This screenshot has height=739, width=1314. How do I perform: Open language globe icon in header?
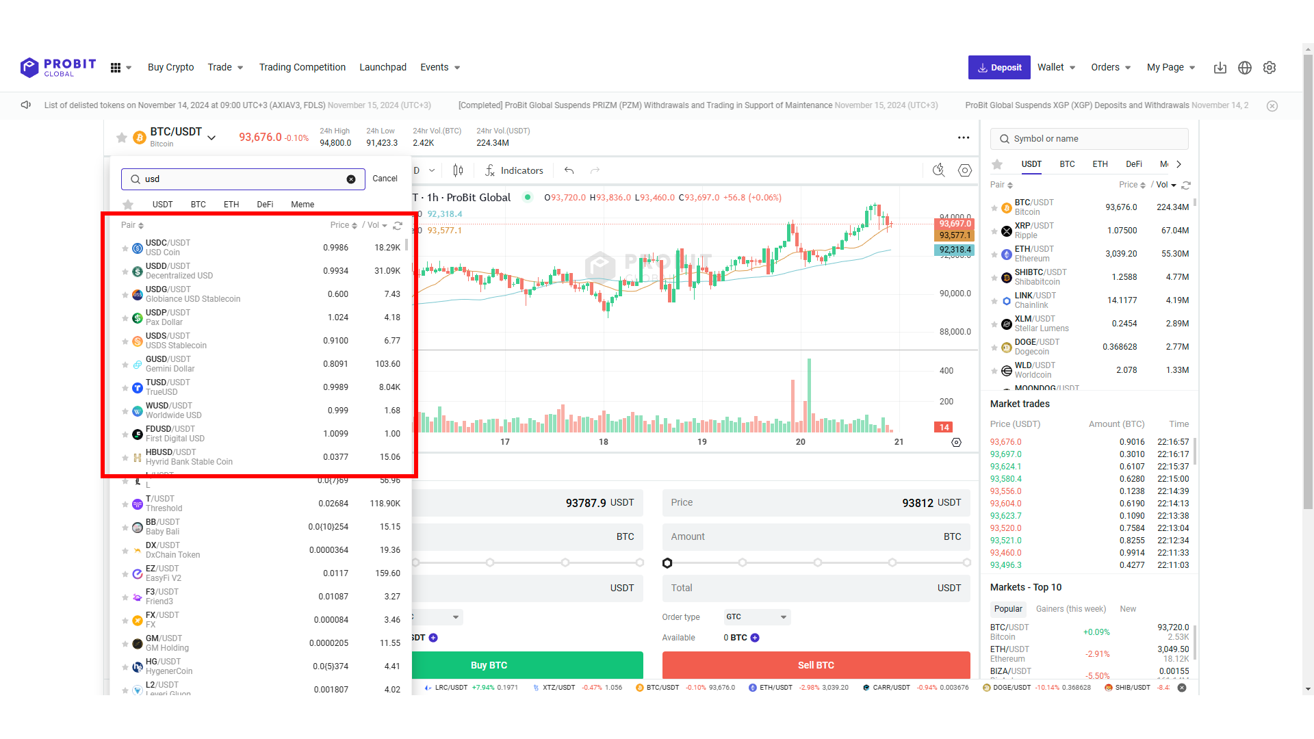[x=1245, y=68]
